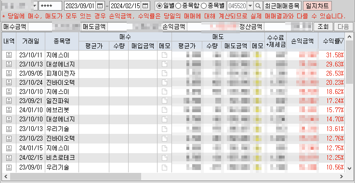Expand the account number dropdown
The width and height of the screenshot is (355, 183).
[35, 6]
